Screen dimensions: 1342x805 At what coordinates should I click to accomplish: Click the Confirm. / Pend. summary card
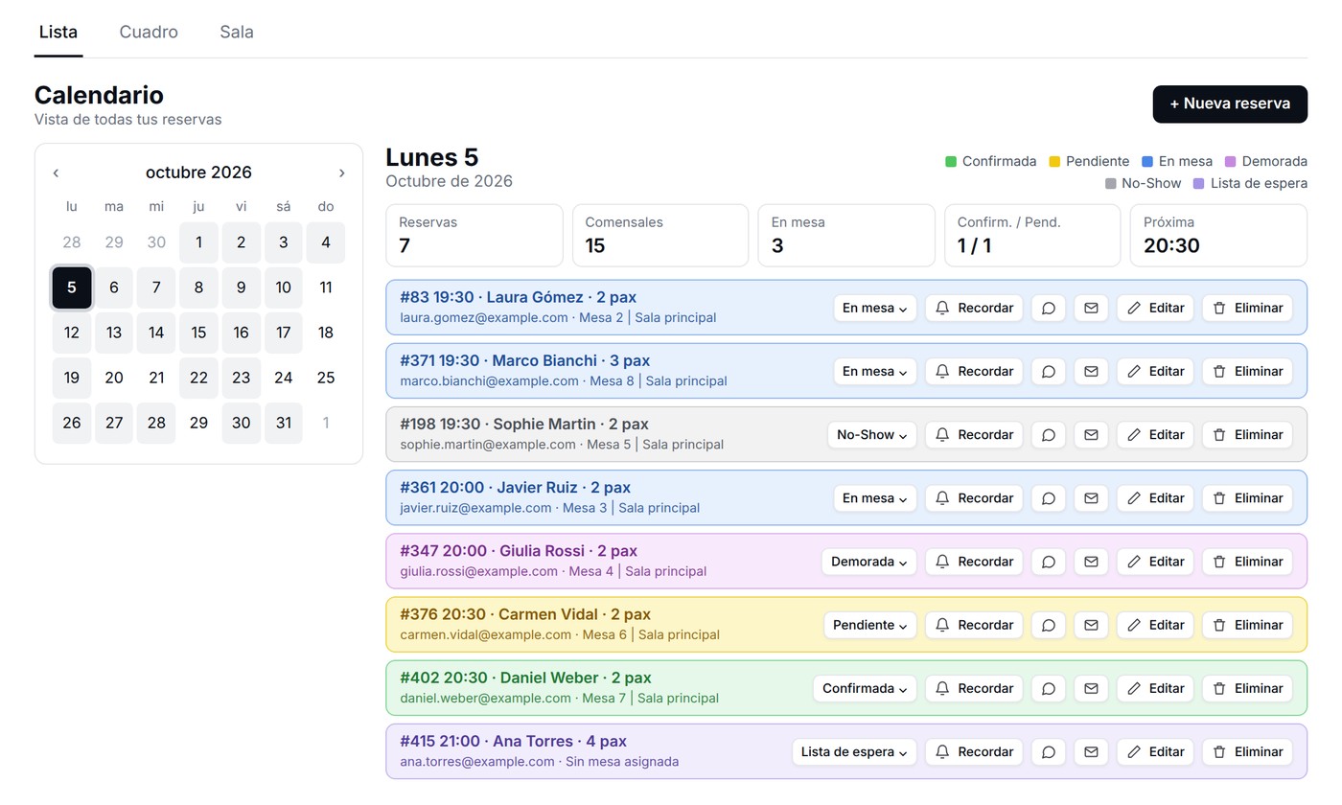pos(1032,235)
